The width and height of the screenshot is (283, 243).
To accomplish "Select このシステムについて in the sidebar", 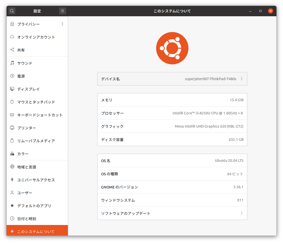I will point(37,230).
